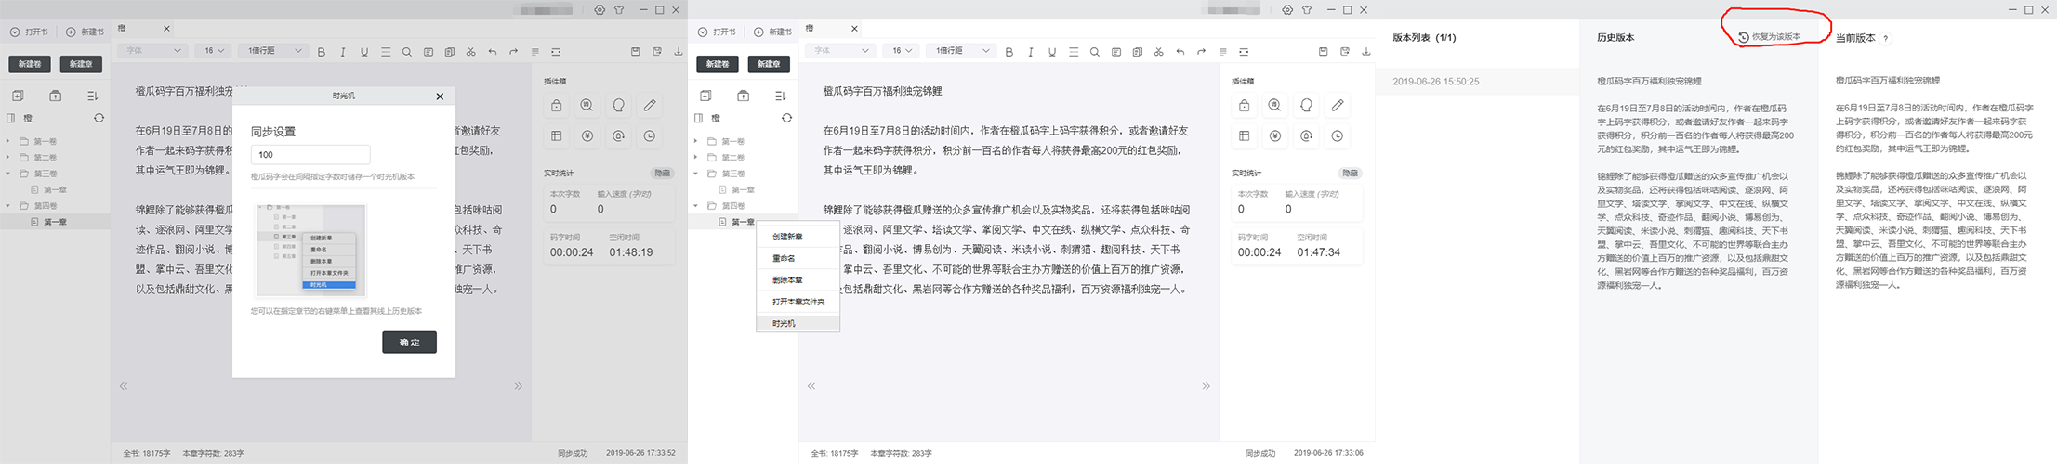Choose 重命名 from the context menu
Screen dimensions: 2057x464
(x=798, y=258)
